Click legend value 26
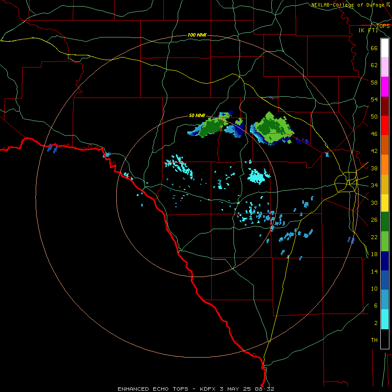392x392 pixels. coord(374,220)
